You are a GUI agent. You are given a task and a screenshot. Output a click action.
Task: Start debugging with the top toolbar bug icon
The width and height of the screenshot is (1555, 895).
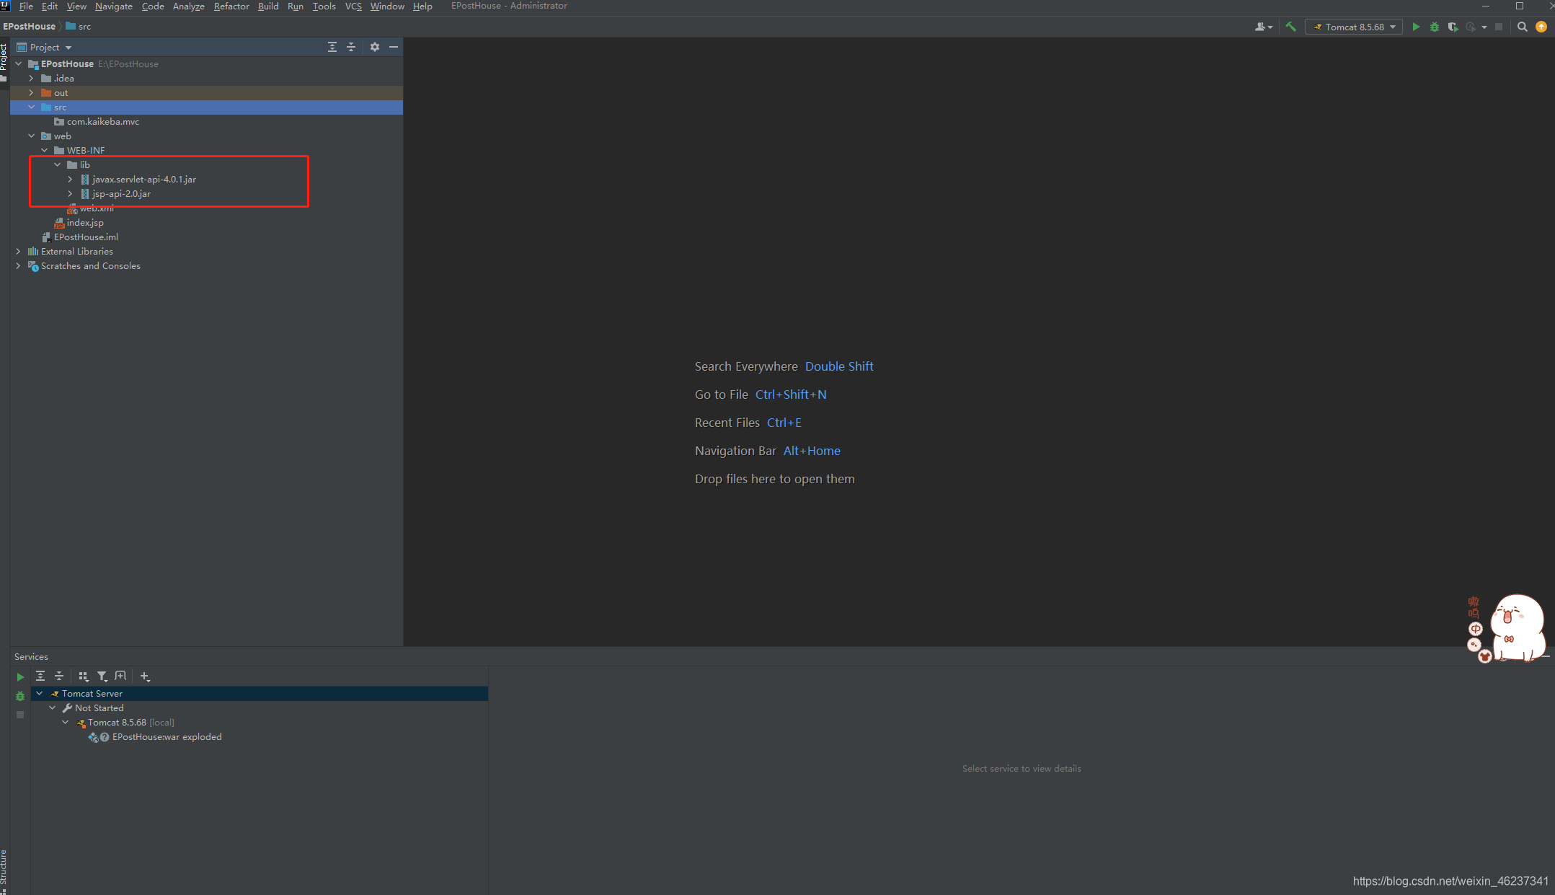[1435, 27]
